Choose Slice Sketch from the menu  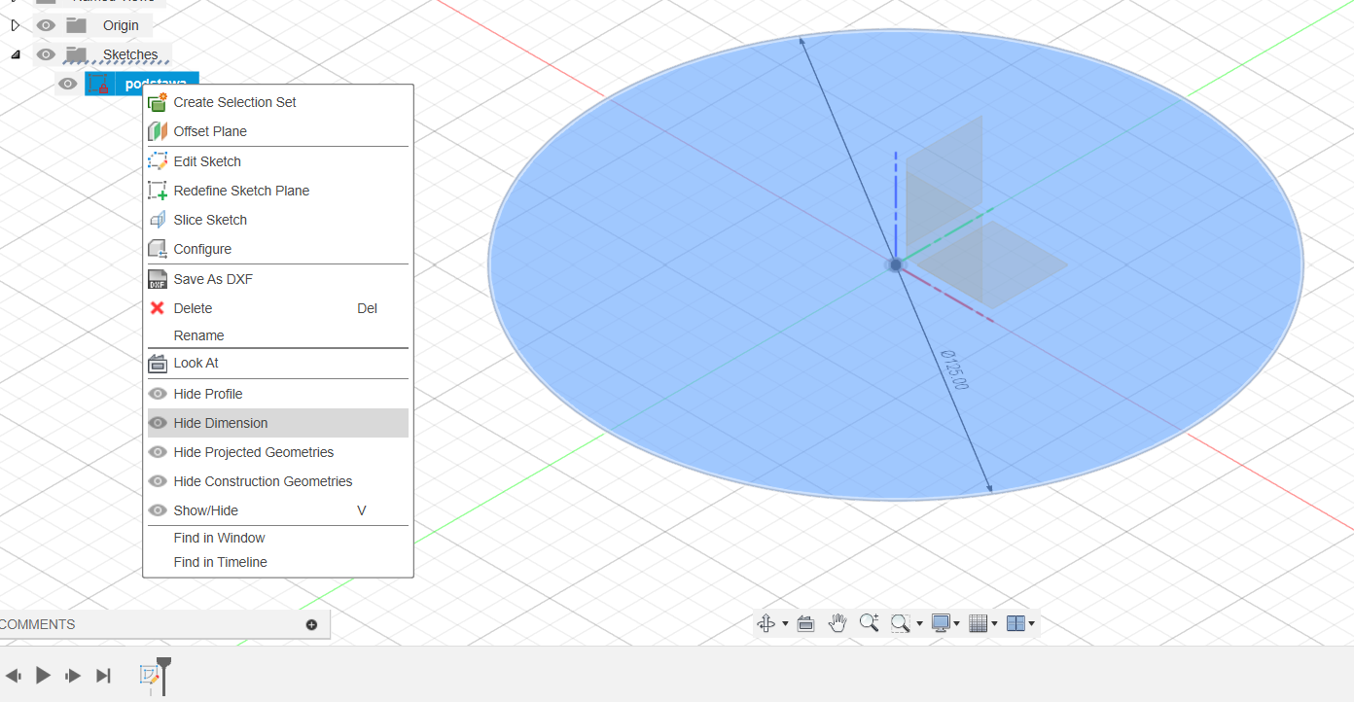click(278, 220)
